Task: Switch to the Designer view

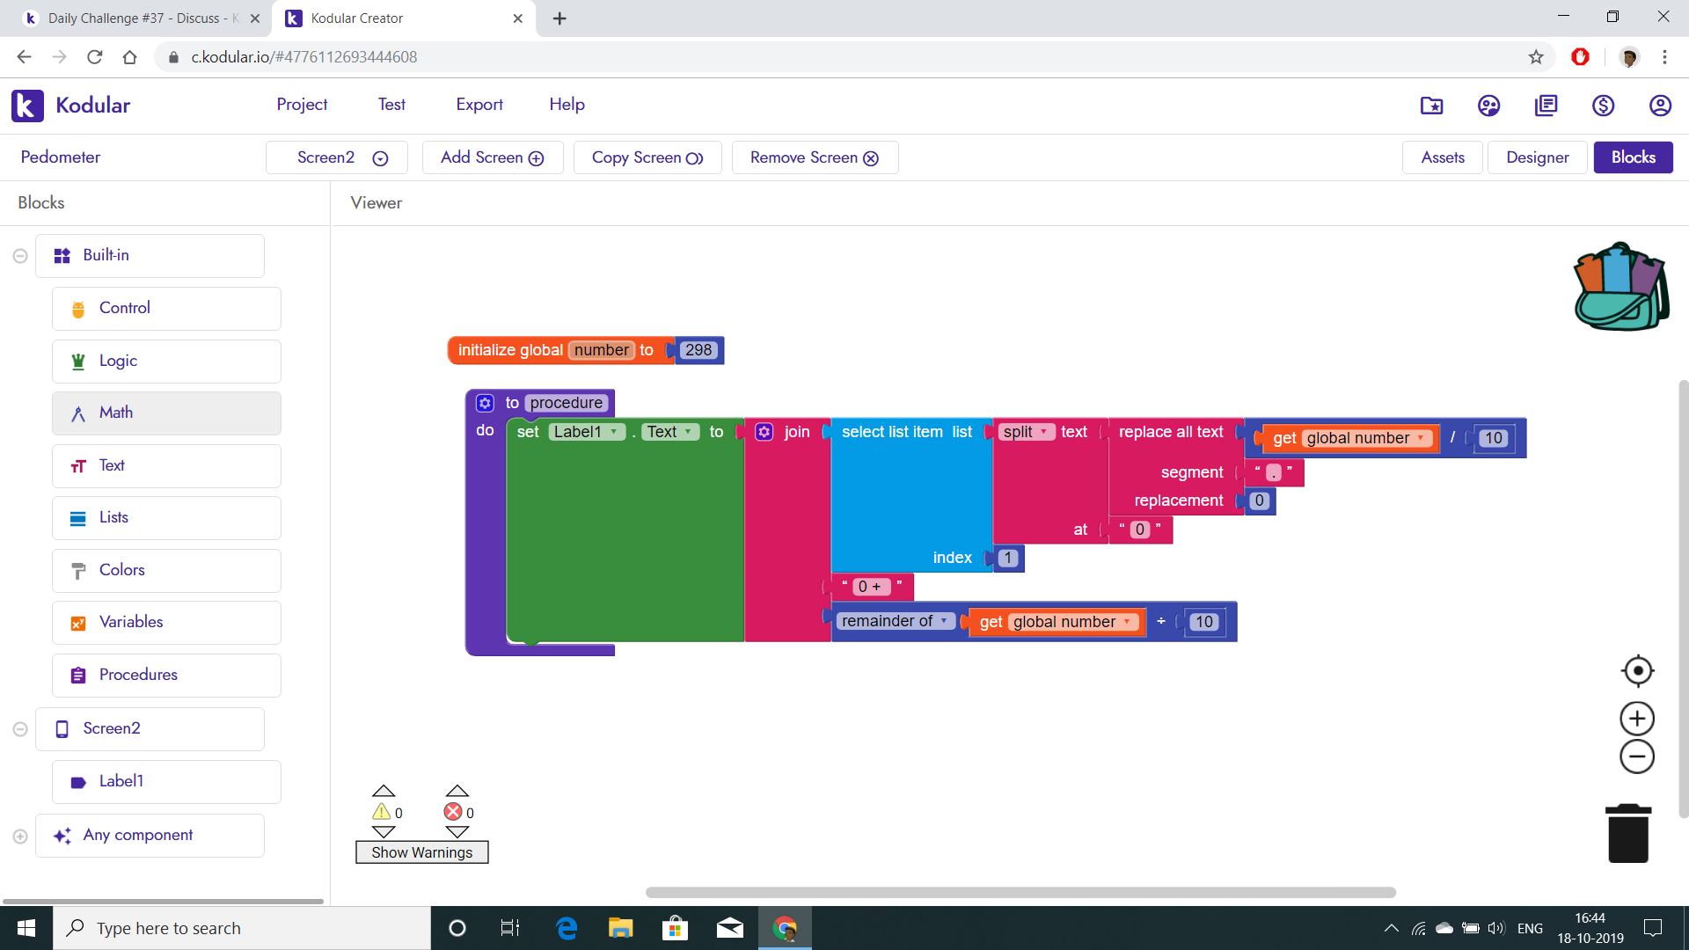Action: tap(1537, 157)
